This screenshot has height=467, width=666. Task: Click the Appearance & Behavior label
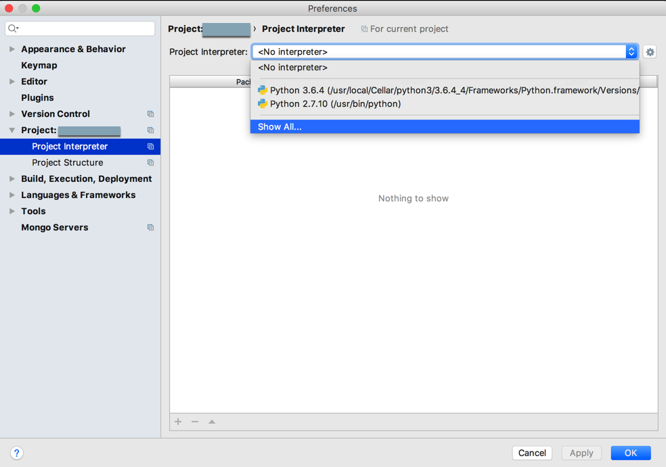click(74, 49)
